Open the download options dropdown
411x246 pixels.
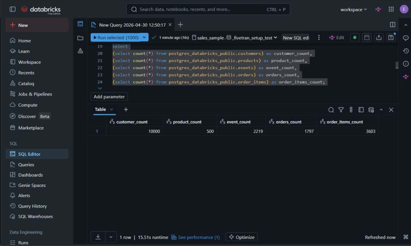pyautogui.click(x=111, y=237)
